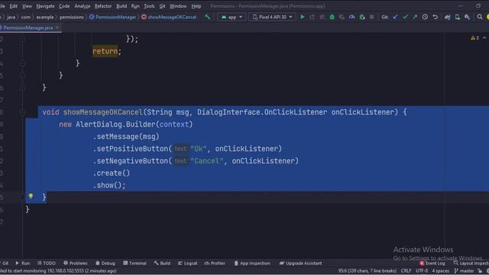This screenshot has width=489, height=275.
Task: Close the PermissionManager.java tab
Action: pos(57,27)
